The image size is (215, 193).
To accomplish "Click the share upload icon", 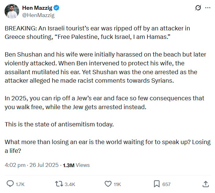I will tap(206, 184).
